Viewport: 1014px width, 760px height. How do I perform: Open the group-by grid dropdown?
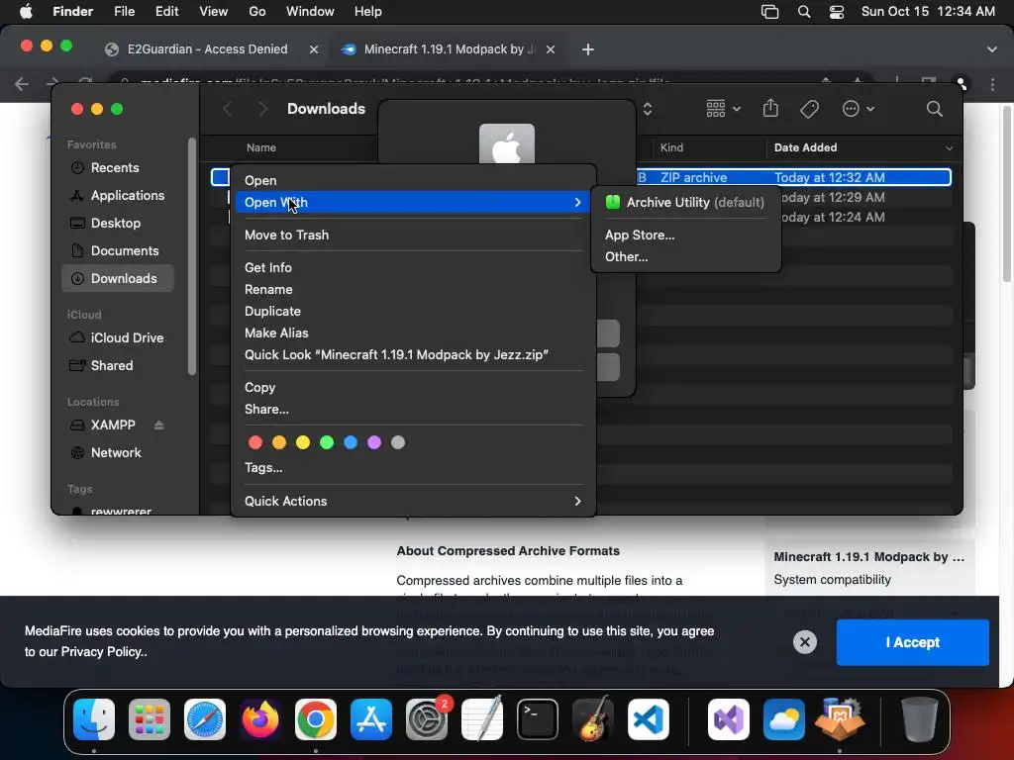723,109
